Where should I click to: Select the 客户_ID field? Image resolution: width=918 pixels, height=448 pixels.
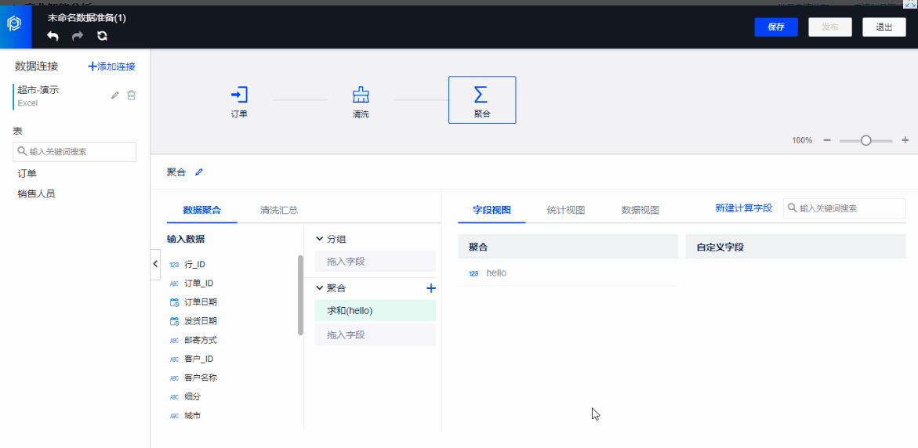pyautogui.click(x=198, y=359)
